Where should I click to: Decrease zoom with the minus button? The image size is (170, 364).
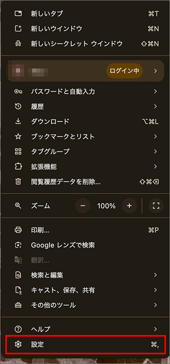tap(83, 206)
